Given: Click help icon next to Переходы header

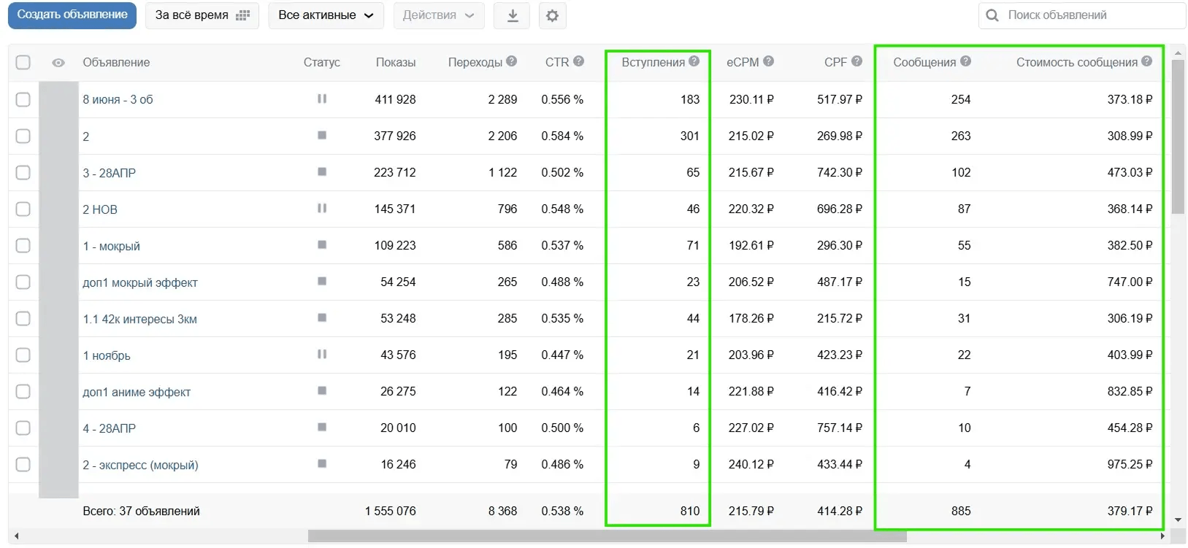Looking at the screenshot, I should pyautogui.click(x=511, y=61).
